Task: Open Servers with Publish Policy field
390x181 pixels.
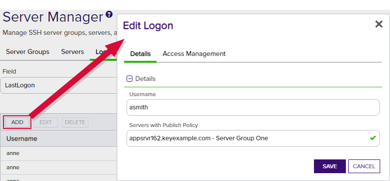Action: click(253, 138)
